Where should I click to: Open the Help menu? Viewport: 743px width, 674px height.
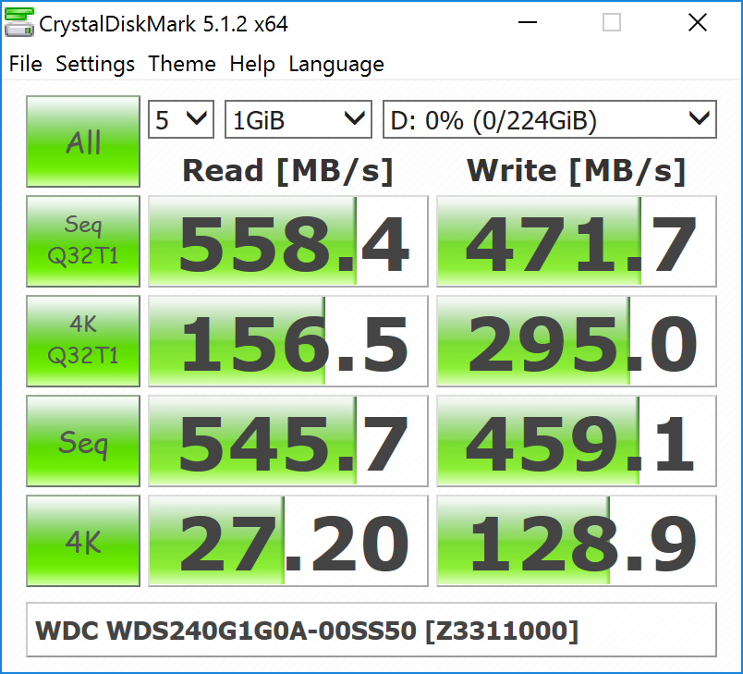point(252,64)
